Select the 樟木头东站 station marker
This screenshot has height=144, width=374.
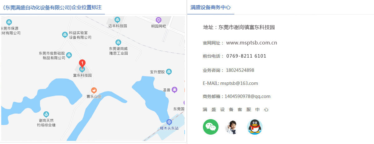click(169, 122)
